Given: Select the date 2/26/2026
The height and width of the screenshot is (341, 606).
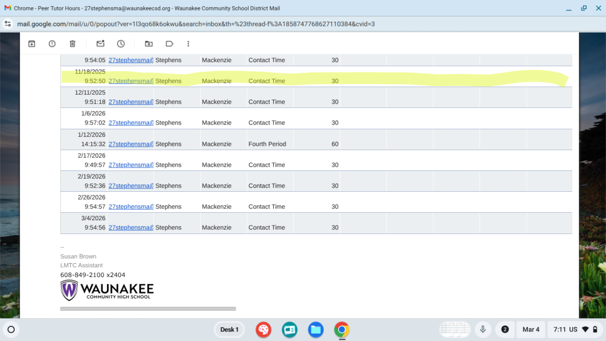Looking at the screenshot, I should pyautogui.click(x=92, y=197).
